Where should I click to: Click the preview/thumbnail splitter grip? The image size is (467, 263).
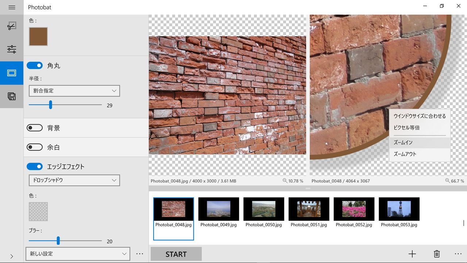click(x=308, y=188)
